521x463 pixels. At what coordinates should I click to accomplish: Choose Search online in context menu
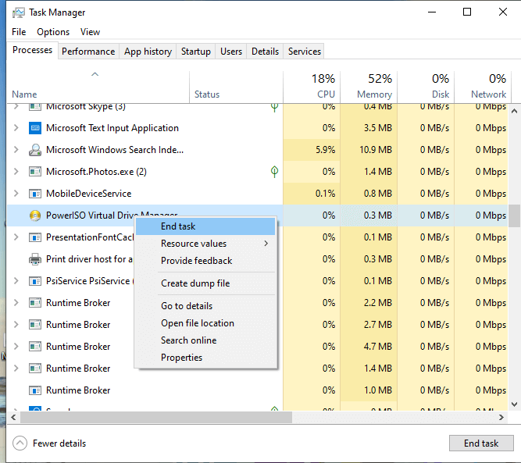click(x=205, y=340)
